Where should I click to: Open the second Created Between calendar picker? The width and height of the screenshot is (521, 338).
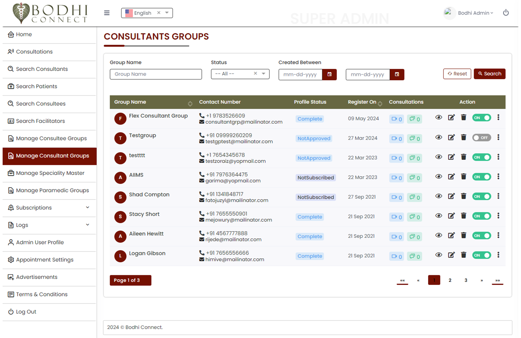(x=397, y=75)
